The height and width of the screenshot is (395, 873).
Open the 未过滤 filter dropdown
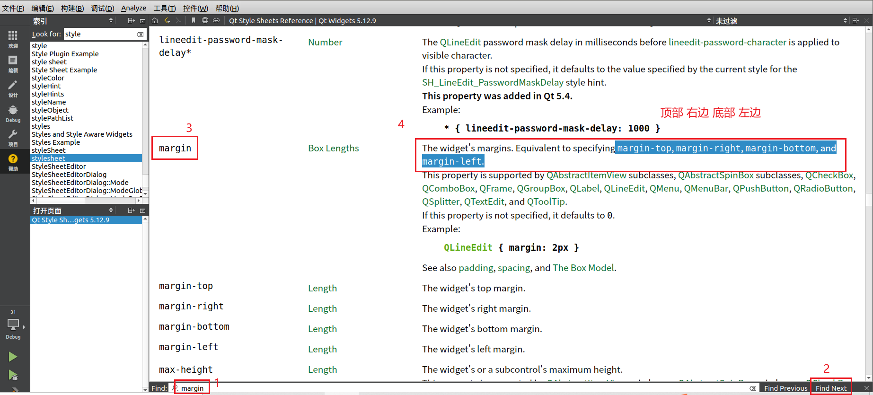(x=781, y=21)
